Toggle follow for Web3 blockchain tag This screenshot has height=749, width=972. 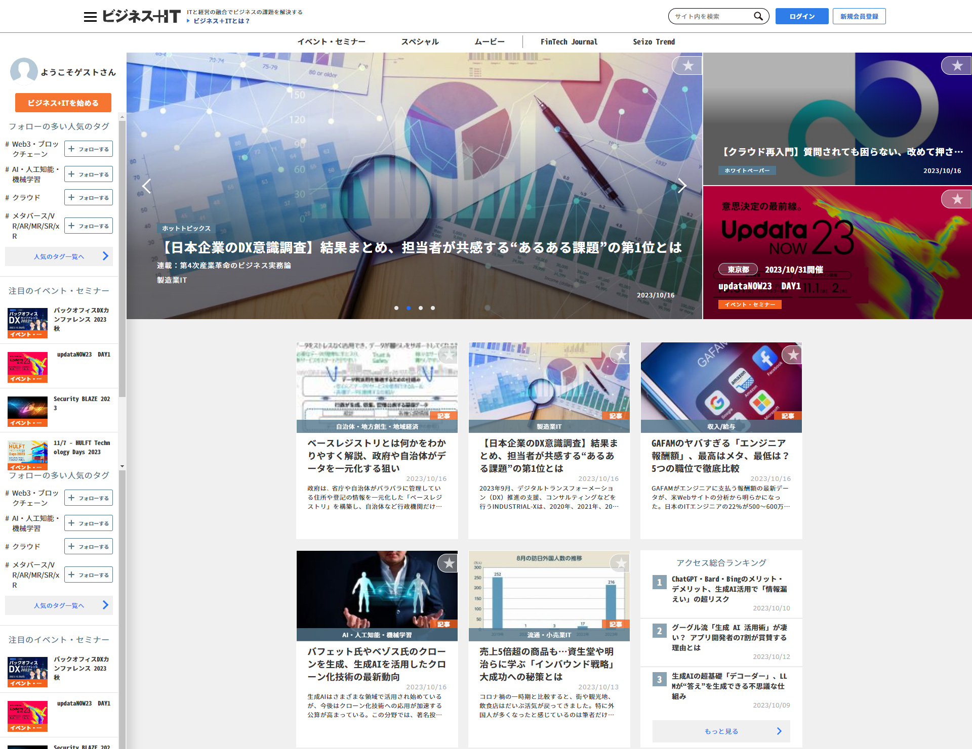pos(89,149)
